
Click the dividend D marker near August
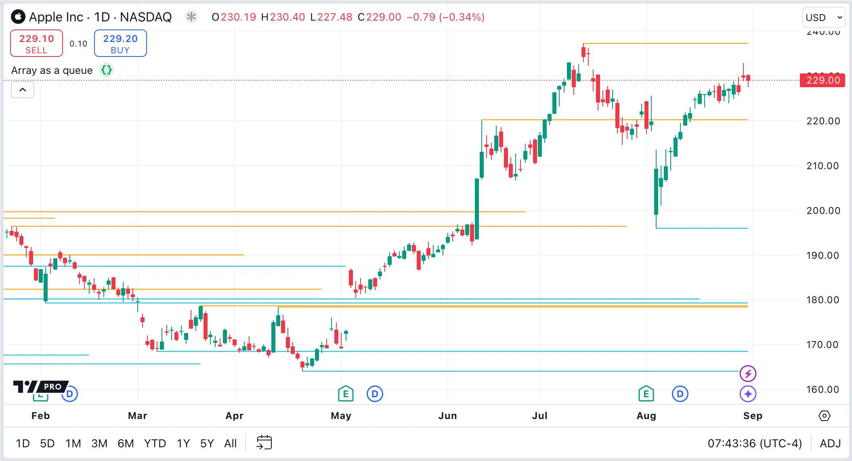coord(680,394)
